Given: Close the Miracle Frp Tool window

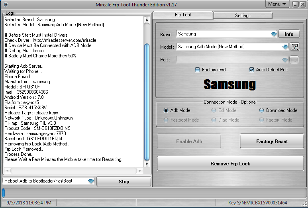Looking at the screenshot, I should tap(303, 4).
